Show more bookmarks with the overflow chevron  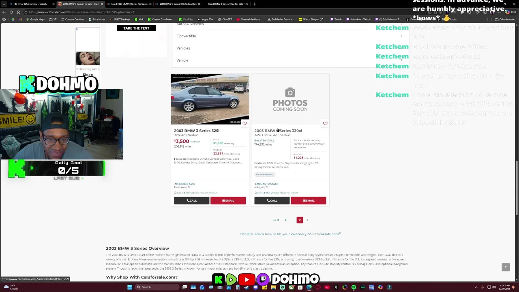click(x=487, y=19)
